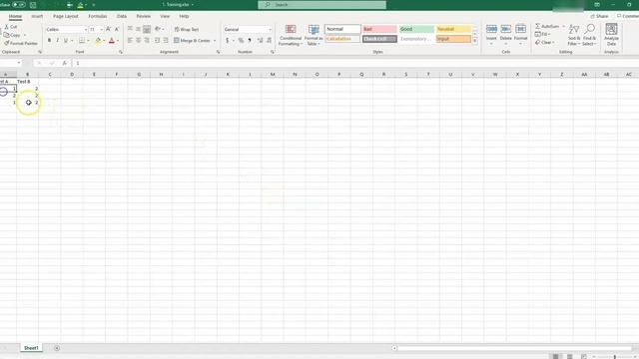Switch to Normal view in status bar
Image resolution: width=639 pixels, height=359 pixels.
point(555,356)
